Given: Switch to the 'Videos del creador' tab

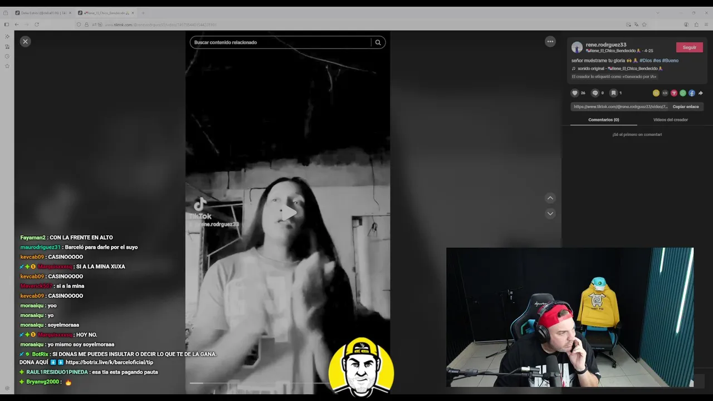Looking at the screenshot, I should [671, 120].
